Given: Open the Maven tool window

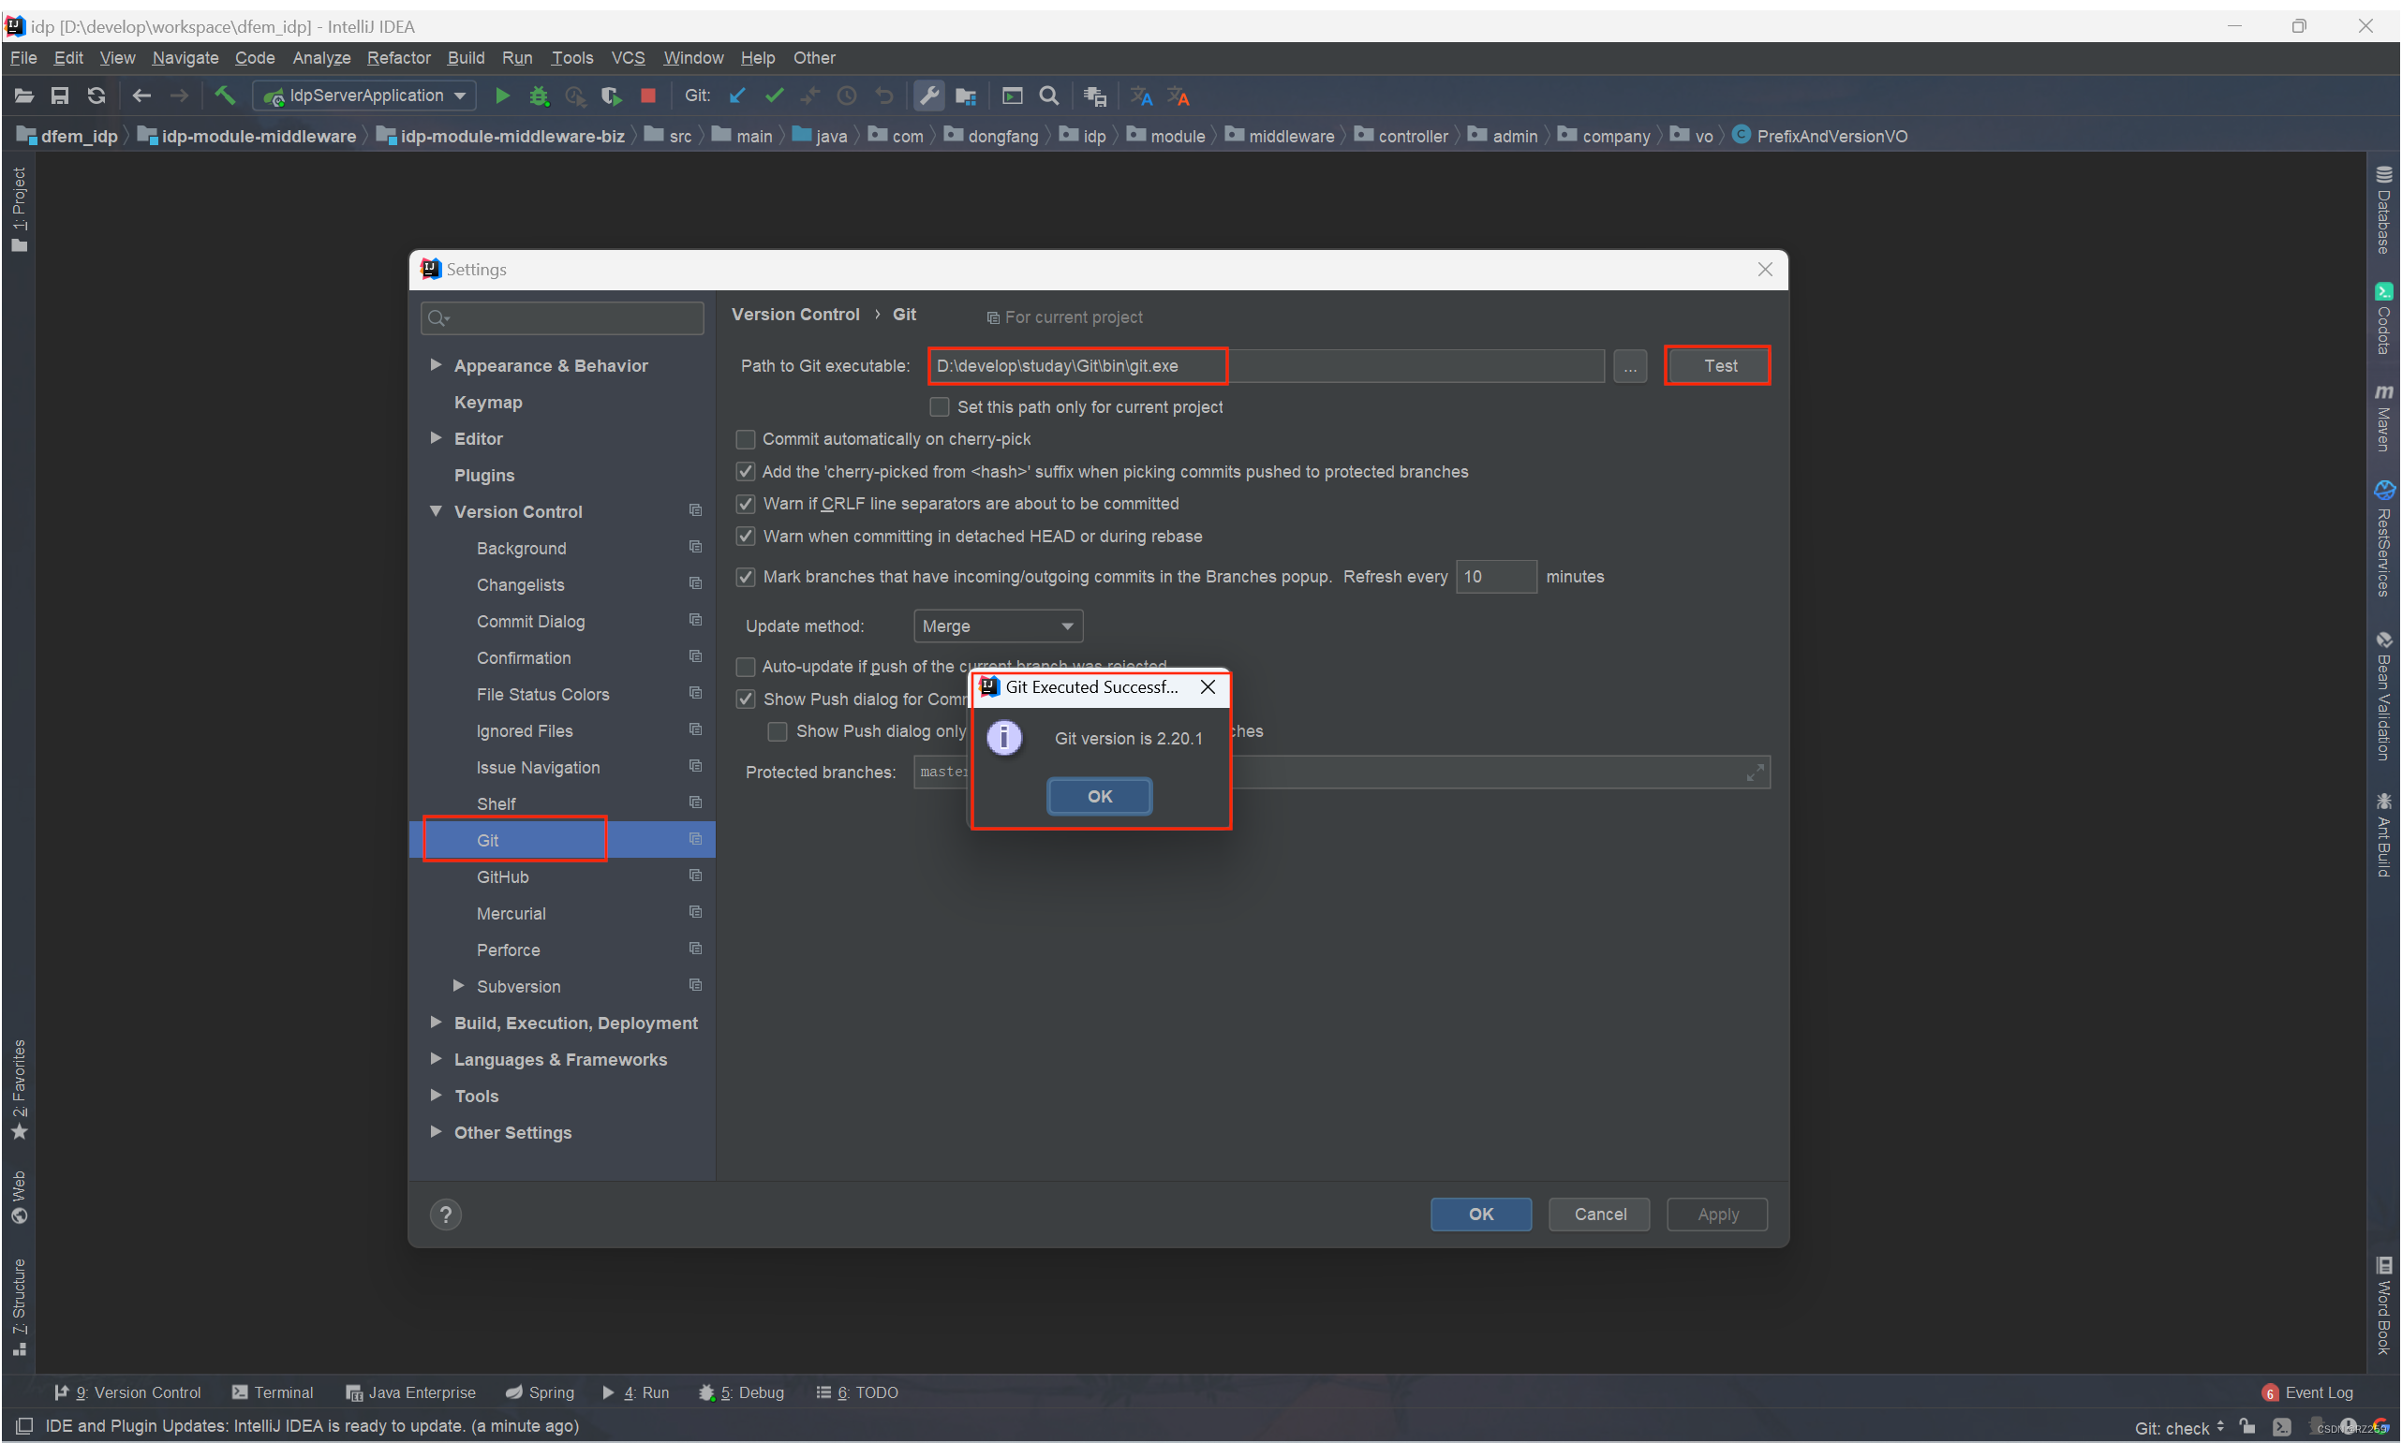Looking at the screenshot, I should tap(2384, 419).
